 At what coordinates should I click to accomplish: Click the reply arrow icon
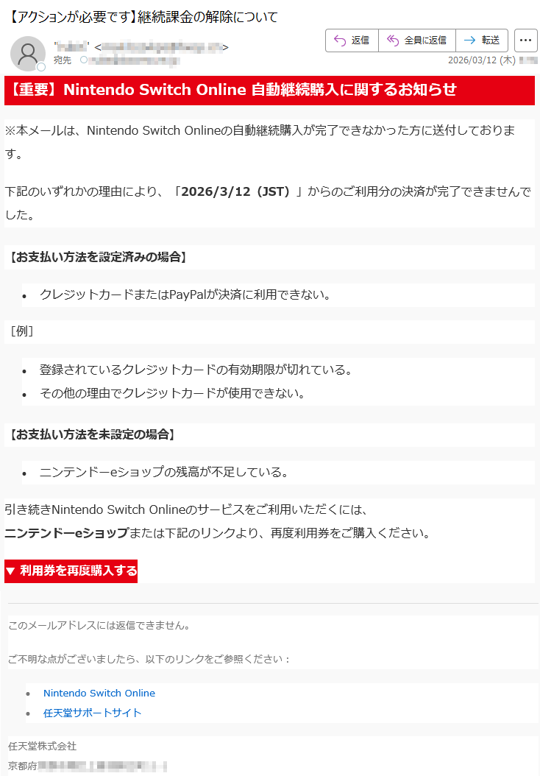[340, 40]
